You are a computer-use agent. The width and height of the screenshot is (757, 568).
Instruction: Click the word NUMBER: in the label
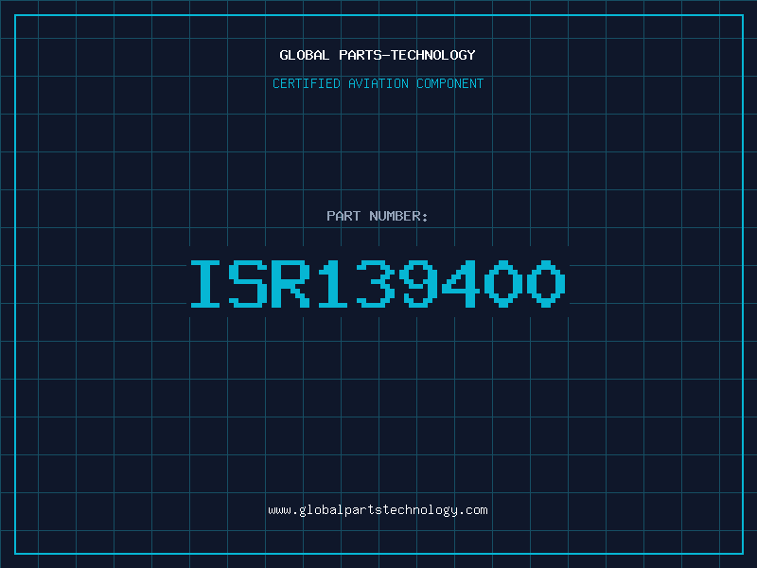click(398, 216)
